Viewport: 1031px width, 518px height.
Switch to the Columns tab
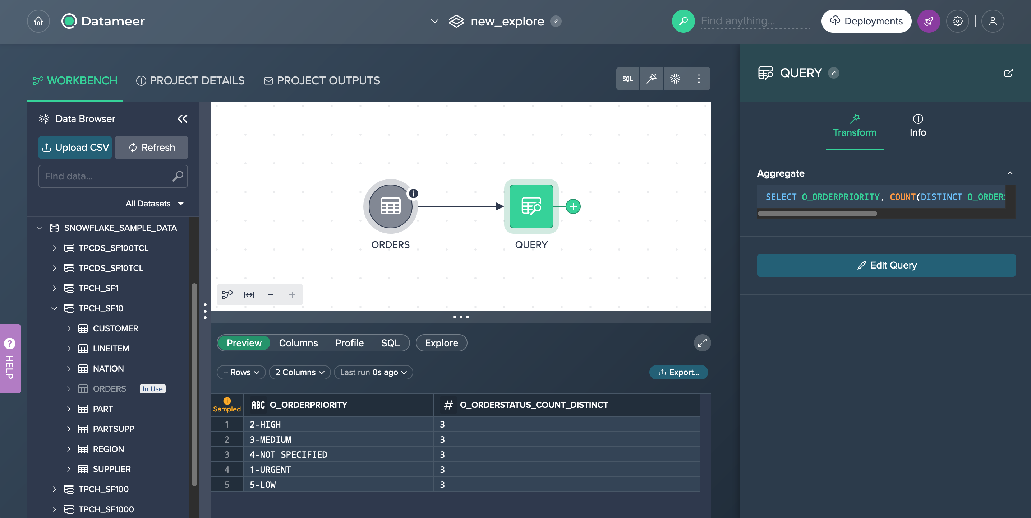click(298, 343)
